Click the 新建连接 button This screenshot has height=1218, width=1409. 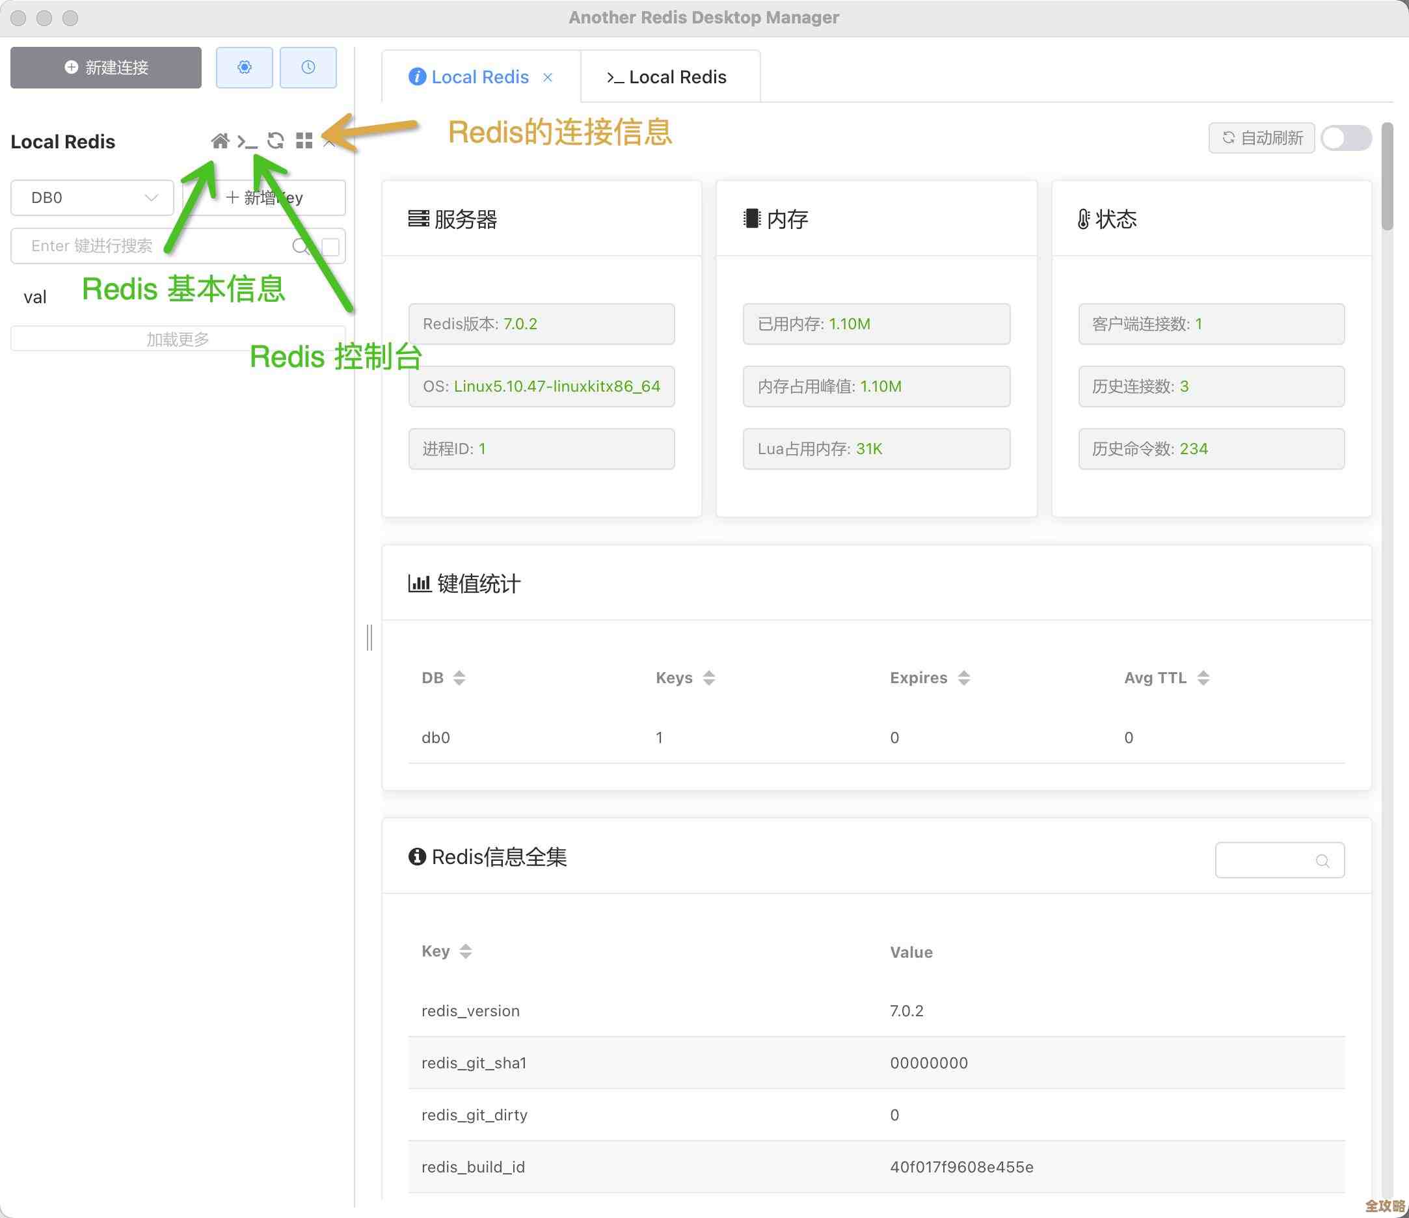click(105, 67)
